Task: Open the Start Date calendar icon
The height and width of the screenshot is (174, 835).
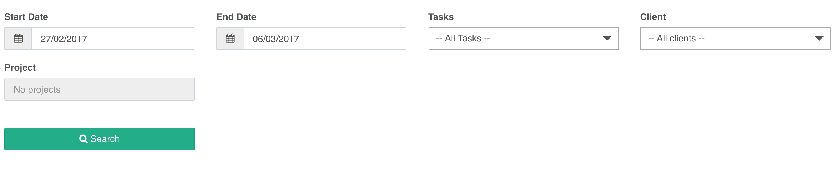Action: click(x=18, y=39)
